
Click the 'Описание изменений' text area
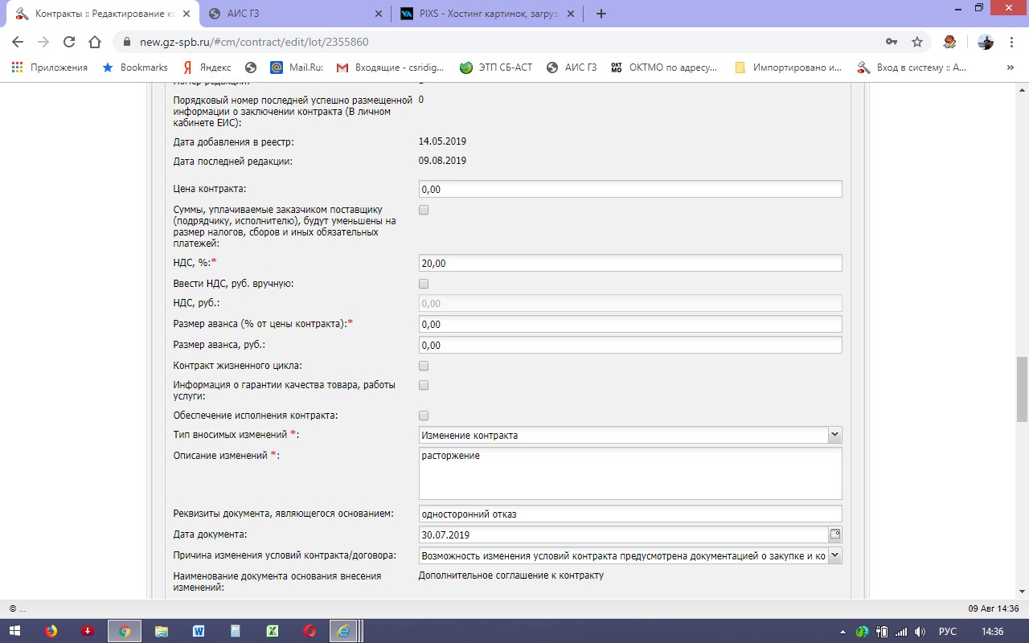point(630,473)
